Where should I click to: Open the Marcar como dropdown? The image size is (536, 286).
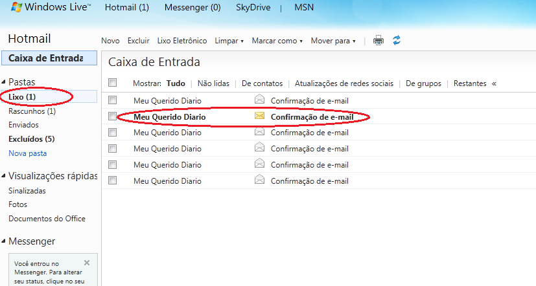(x=277, y=41)
